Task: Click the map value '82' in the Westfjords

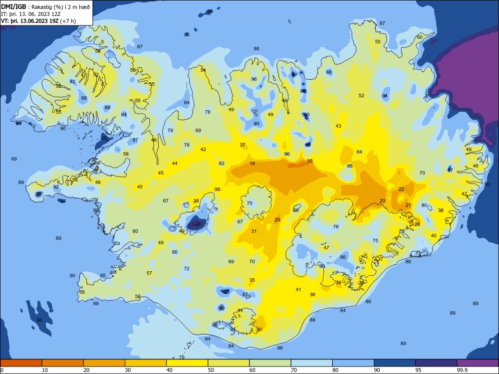Action: tap(72, 82)
